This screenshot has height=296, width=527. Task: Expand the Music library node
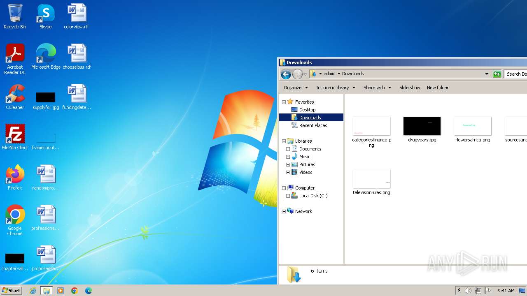(x=288, y=157)
